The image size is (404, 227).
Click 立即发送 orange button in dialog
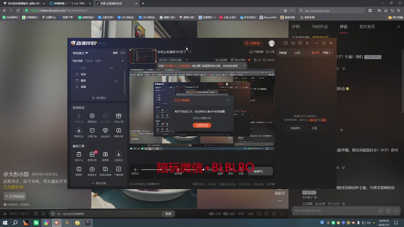202,125
